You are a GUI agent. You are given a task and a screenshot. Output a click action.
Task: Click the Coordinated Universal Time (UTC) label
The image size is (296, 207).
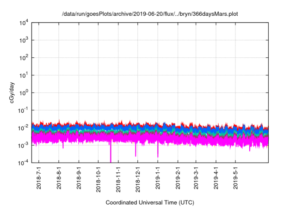pyautogui.click(x=150, y=202)
